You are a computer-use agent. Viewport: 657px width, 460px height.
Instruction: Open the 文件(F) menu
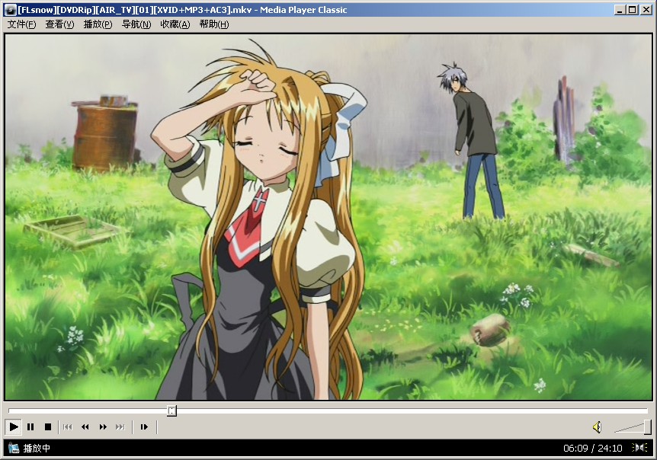pos(21,24)
